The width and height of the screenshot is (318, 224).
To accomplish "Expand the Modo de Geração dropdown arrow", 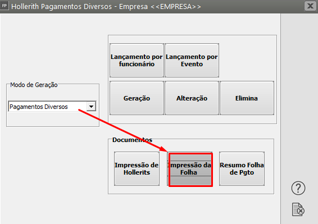I will 91,107.
